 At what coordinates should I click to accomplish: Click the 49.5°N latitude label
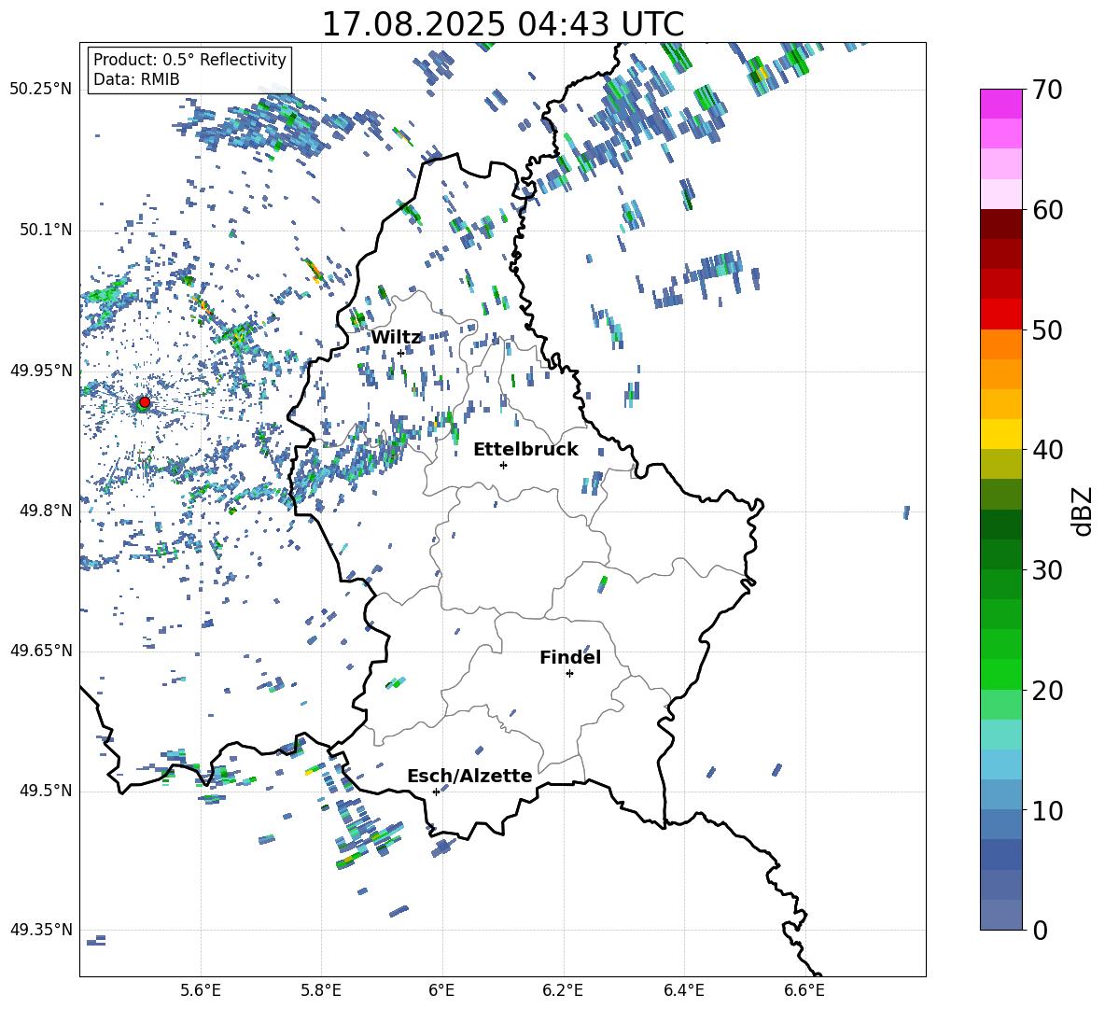(x=45, y=790)
